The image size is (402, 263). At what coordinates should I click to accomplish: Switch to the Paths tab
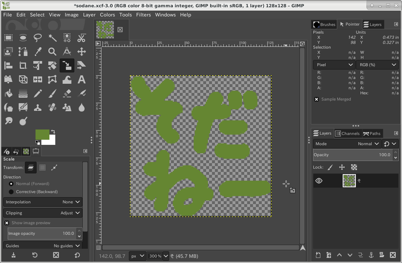[372, 134]
